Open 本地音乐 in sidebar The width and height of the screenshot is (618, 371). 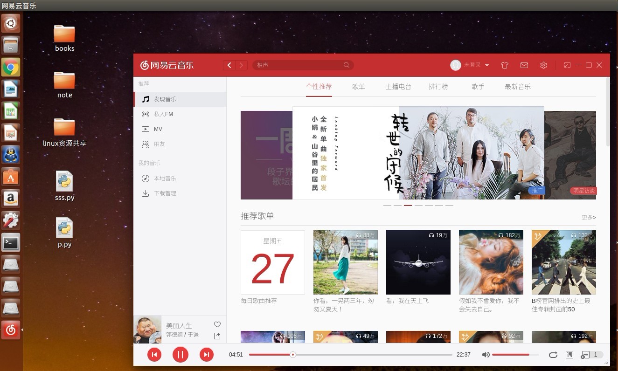coord(180,179)
